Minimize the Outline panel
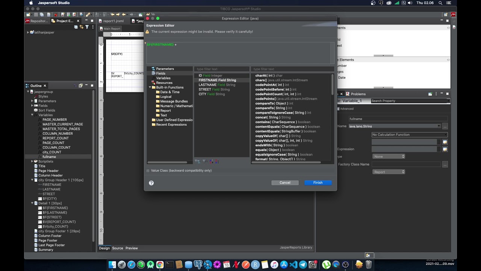The image size is (481, 271). [x=86, y=85]
